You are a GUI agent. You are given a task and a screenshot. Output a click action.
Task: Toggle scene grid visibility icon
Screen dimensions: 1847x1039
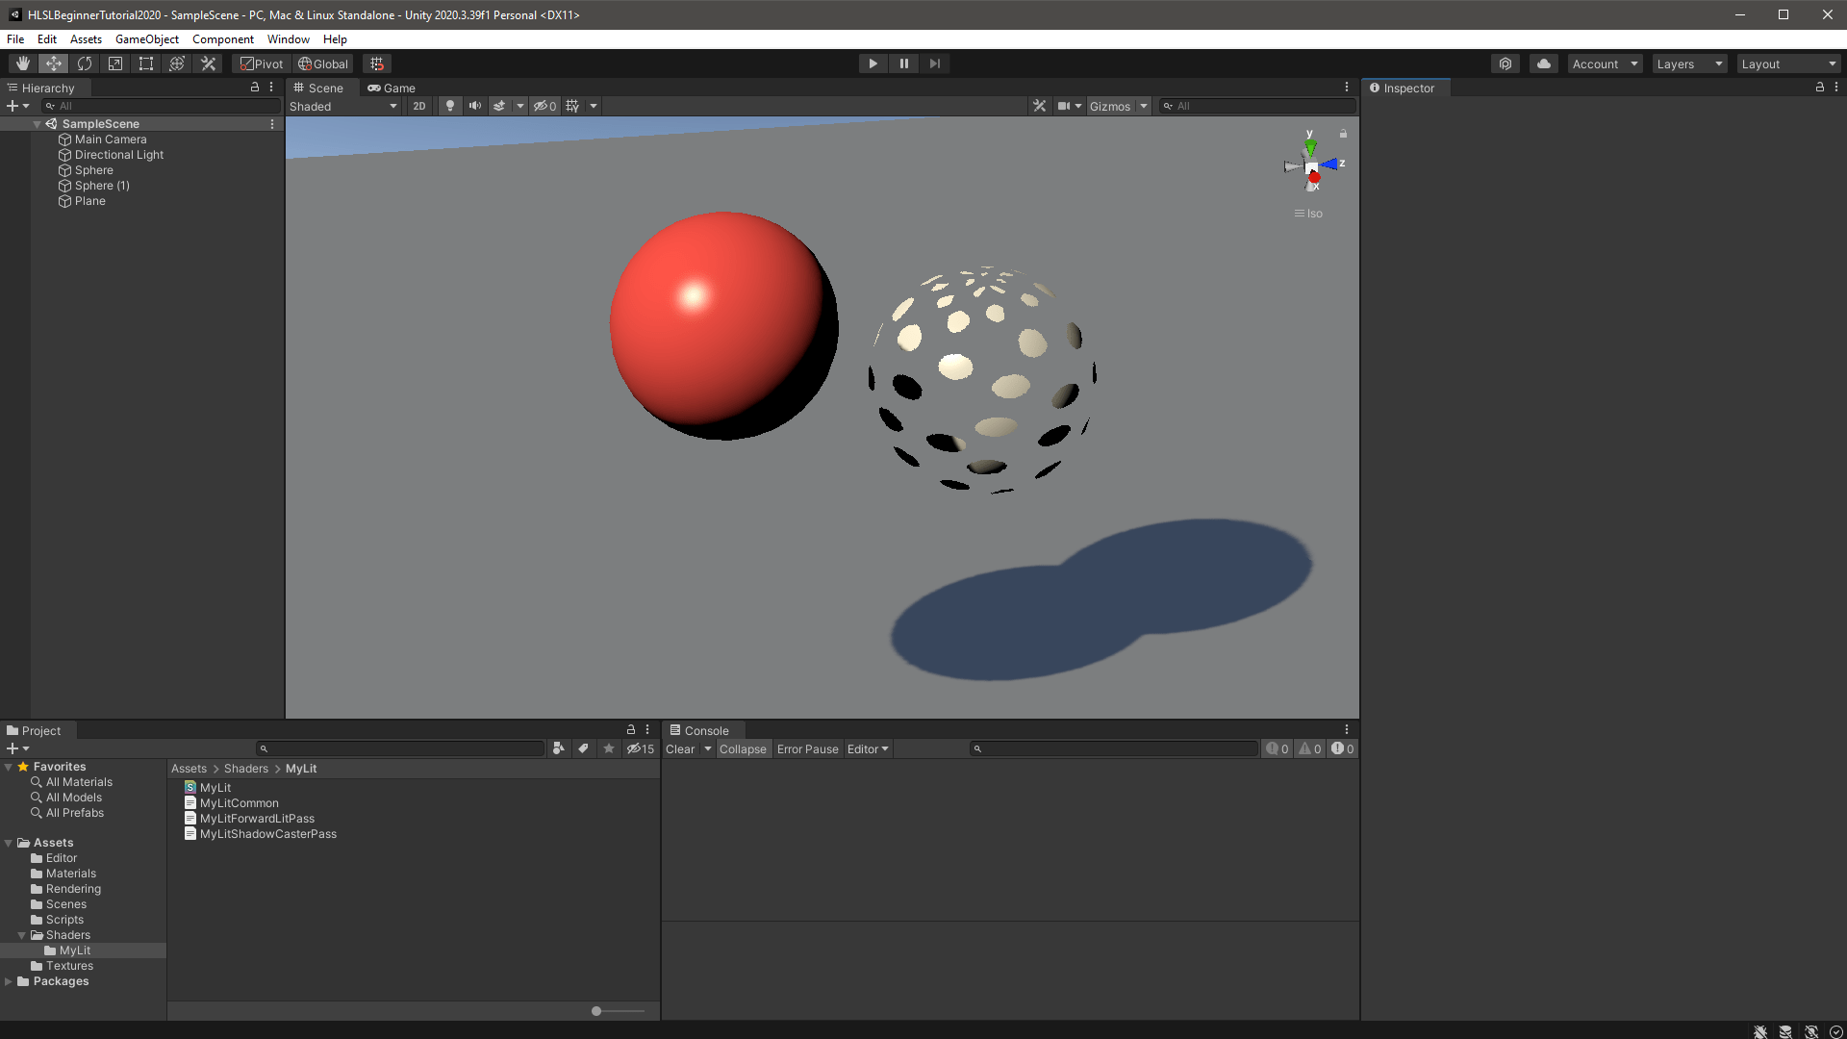coord(573,106)
